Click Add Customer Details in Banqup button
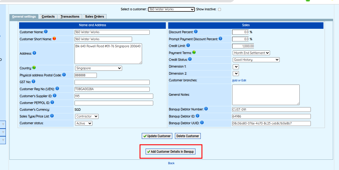The image size is (339, 170). [x=171, y=152]
